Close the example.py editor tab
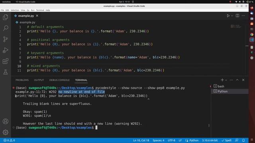The image size is (255, 143). click(x=37, y=16)
